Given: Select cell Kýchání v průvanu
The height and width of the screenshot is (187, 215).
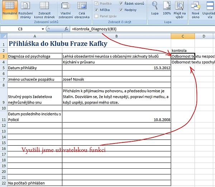Looking at the screenshot, I should 116,62.
